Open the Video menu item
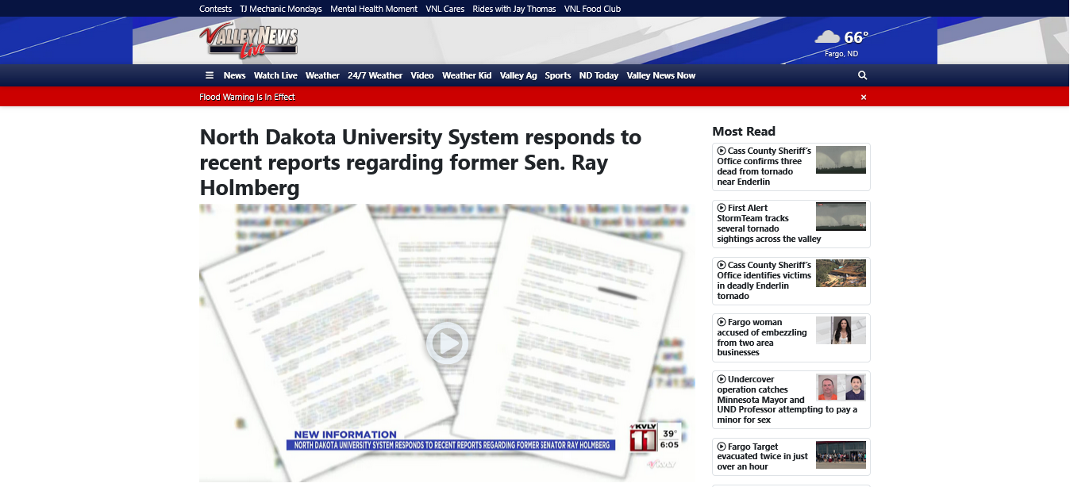Image resolution: width=1070 pixels, height=487 pixels. (x=422, y=75)
